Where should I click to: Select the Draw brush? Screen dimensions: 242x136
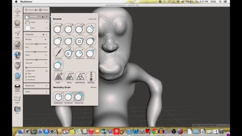coord(69,28)
